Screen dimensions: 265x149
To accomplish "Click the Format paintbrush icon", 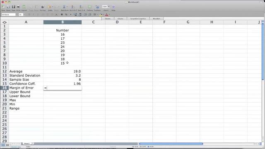I will (x=43, y=7).
